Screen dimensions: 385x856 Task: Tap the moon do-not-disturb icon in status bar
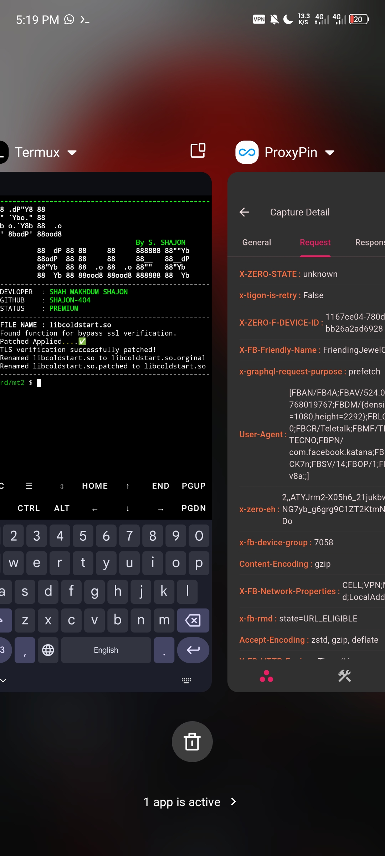point(288,19)
